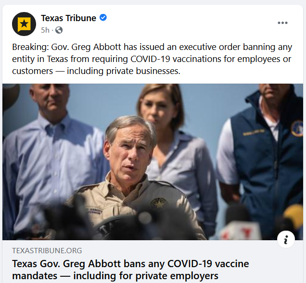The height and width of the screenshot is (283, 306).
Task: Click the Texas Tribune star logo avatar
Action: pos(24,24)
